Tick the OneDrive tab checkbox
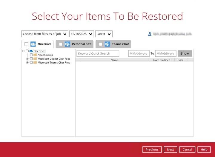Screen dimensions: 215x157 click(x=26, y=44)
